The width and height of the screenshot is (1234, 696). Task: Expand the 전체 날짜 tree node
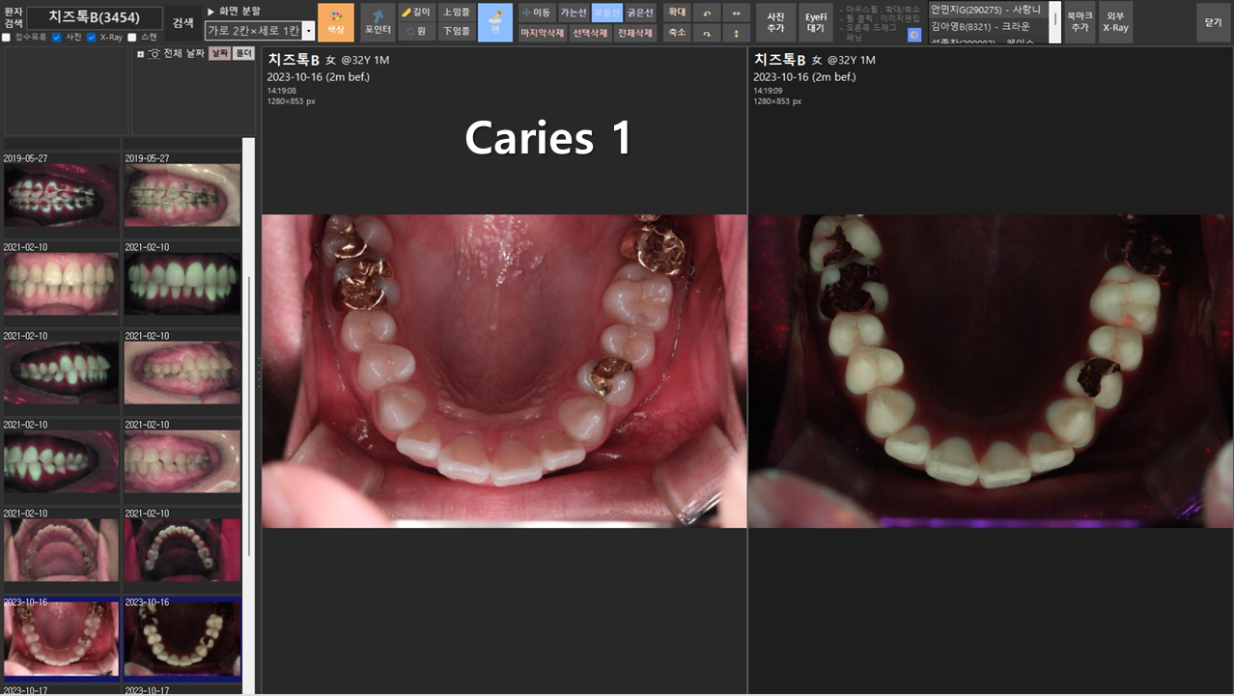(141, 54)
